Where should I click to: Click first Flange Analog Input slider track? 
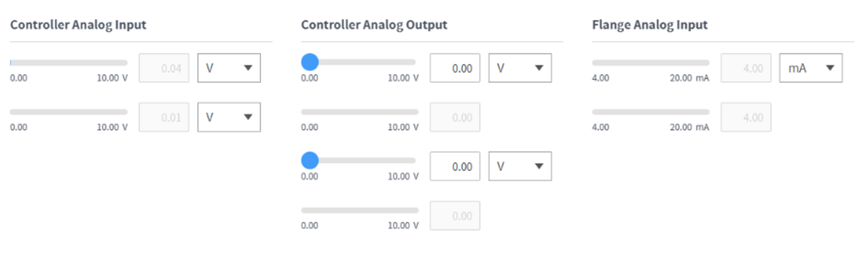651,62
